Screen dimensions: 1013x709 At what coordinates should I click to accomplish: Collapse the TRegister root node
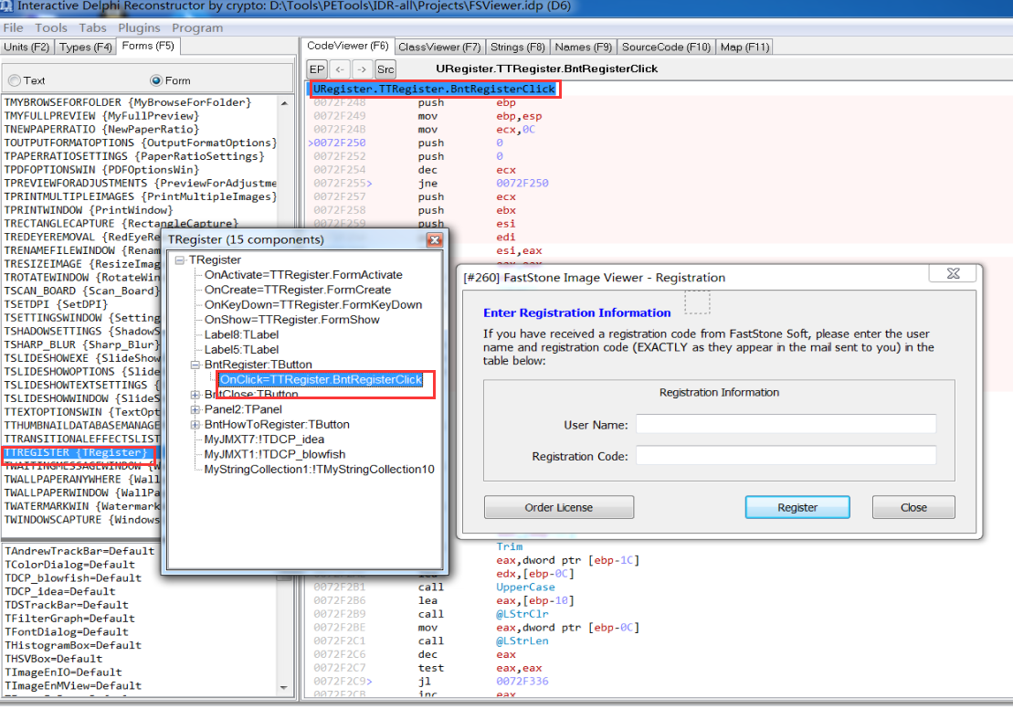[x=180, y=260]
